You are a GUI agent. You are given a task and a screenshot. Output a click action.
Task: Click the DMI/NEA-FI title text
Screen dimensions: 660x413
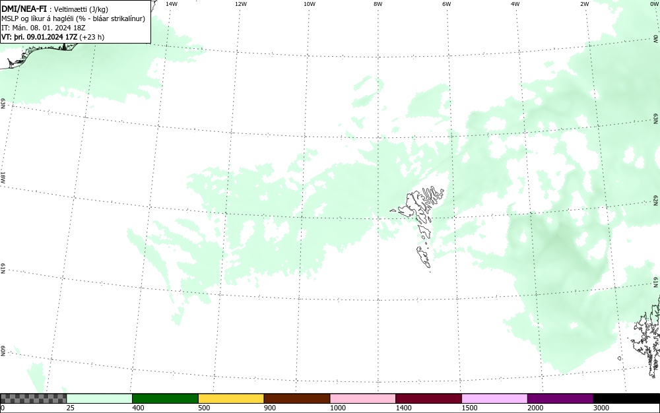click(x=24, y=9)
